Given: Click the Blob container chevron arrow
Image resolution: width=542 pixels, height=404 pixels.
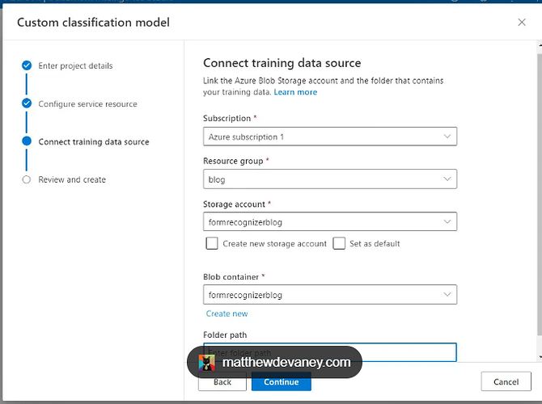Looking at the screenshot, I should point(447,295).
